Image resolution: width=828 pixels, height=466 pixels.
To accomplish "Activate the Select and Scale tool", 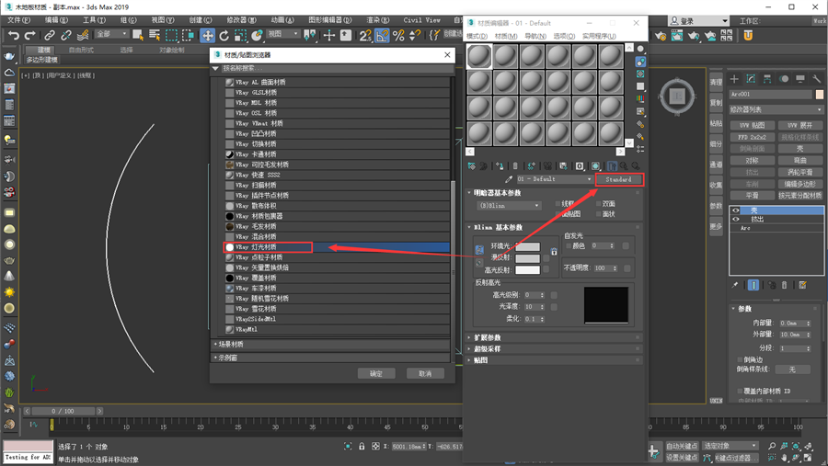I will click(x=241, y=35).
